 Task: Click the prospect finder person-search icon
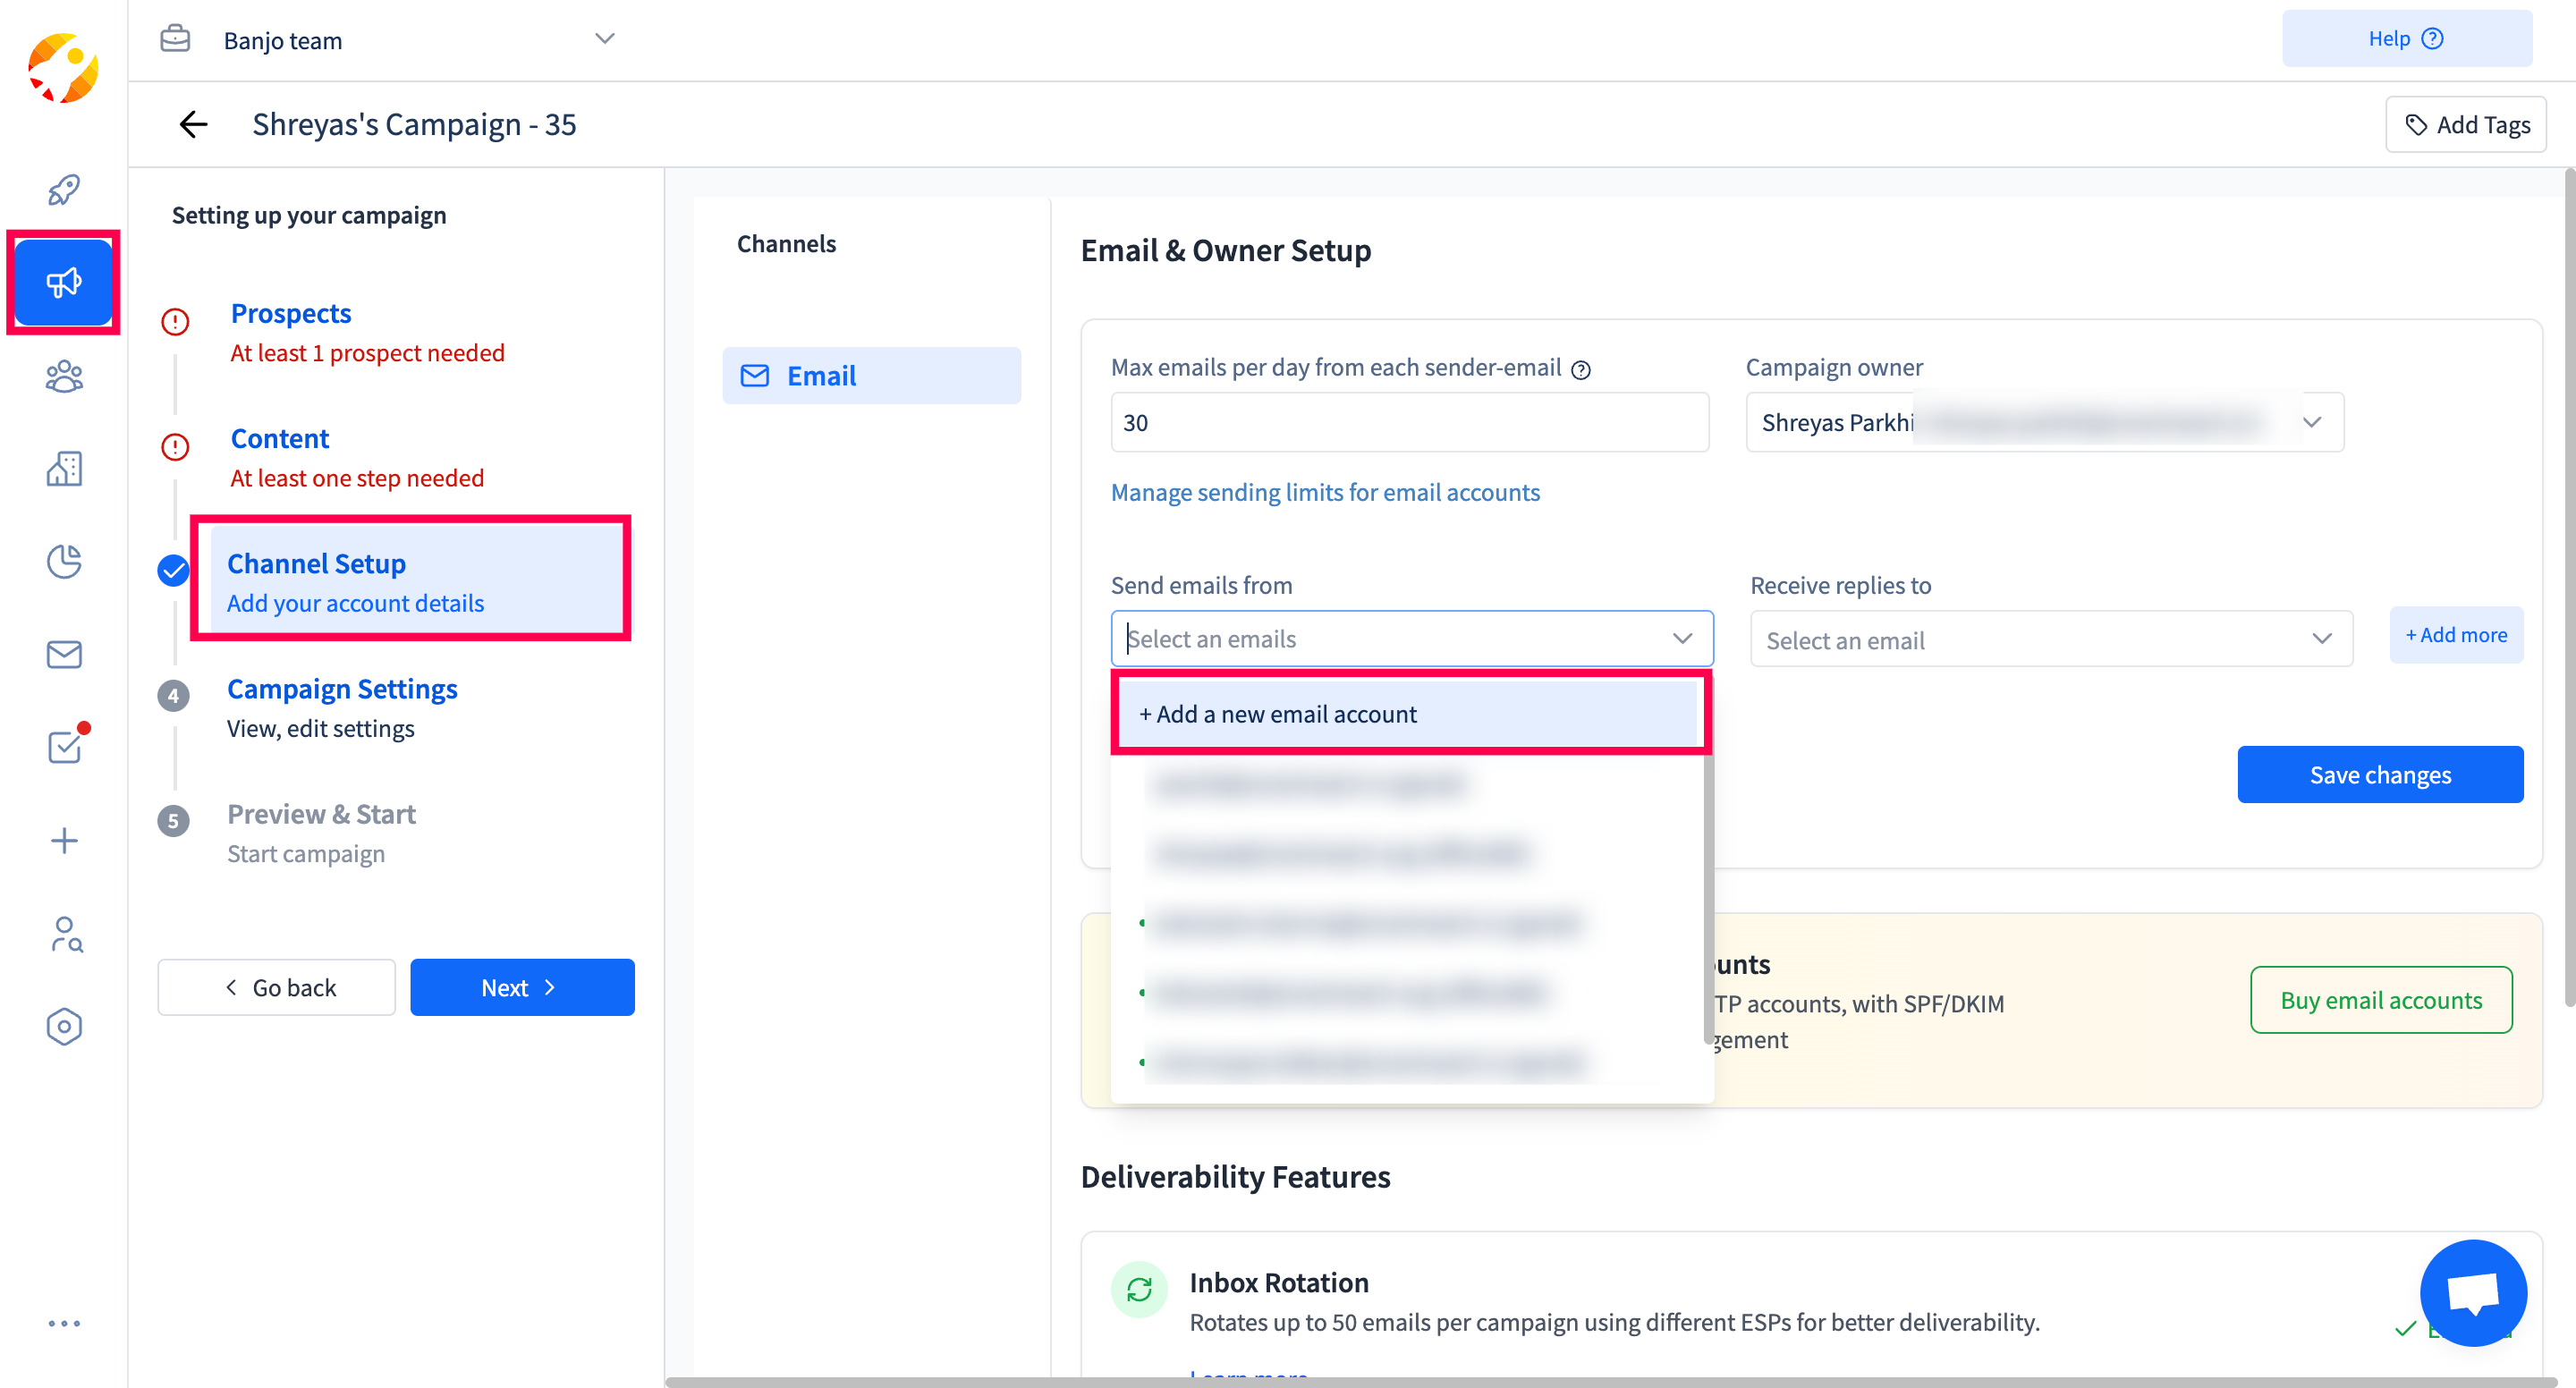pyautogui.click(x=64, y=934)
